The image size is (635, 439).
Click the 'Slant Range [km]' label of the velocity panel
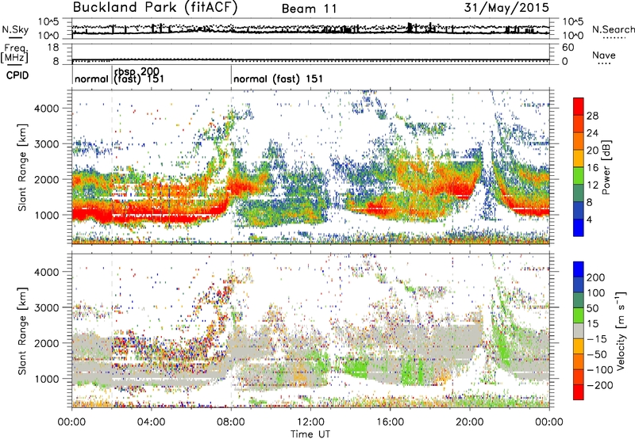click(x=22, y=330)
